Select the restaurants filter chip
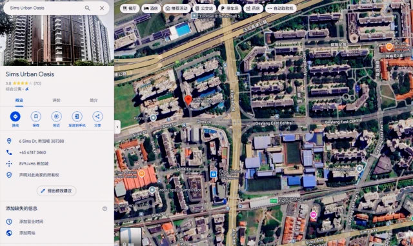Viewport: 413px width, 246px height. (x=130, y=8)
